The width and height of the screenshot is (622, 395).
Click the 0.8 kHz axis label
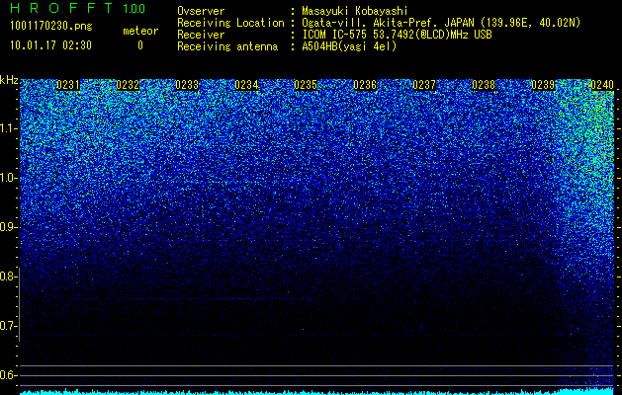8,276
